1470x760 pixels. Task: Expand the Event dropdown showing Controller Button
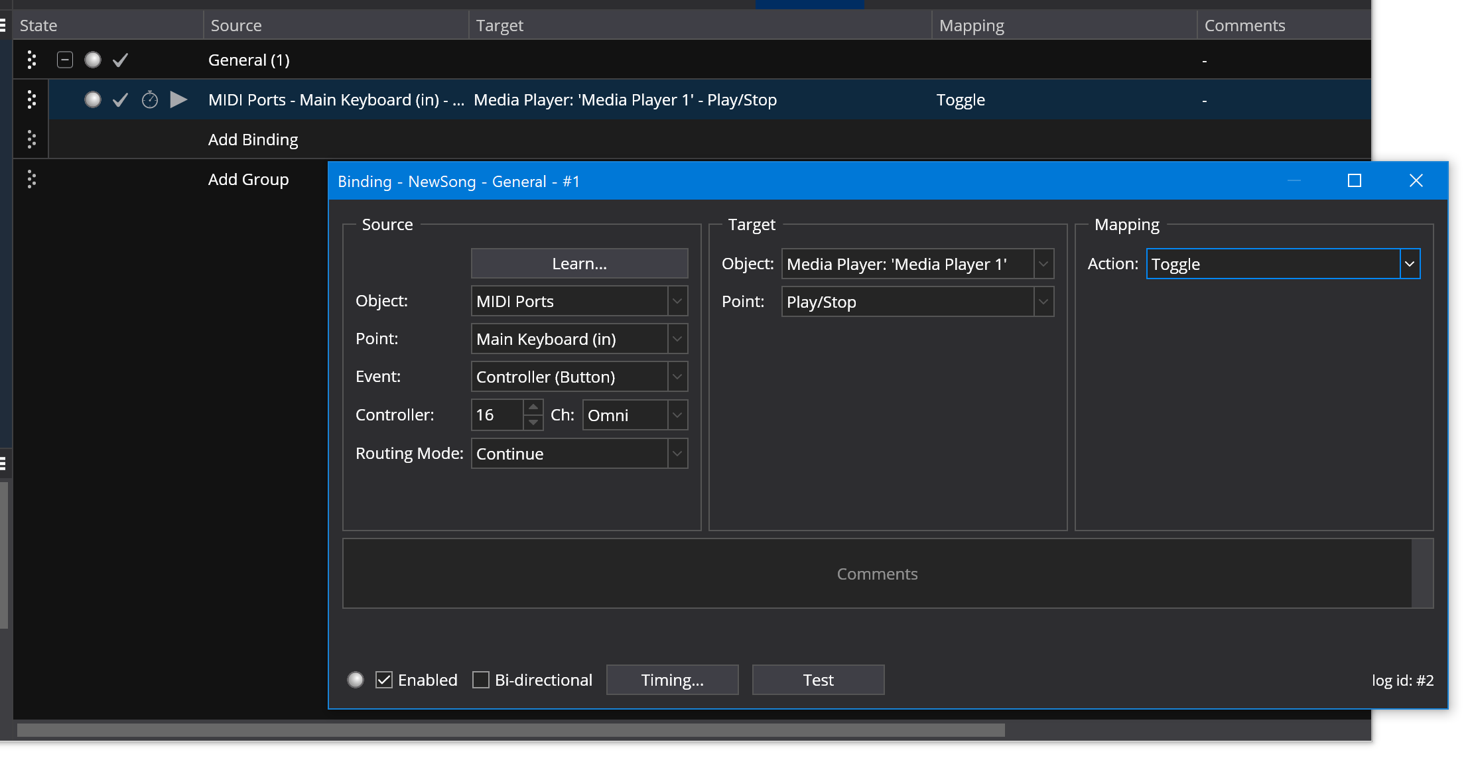coord(679,376)
